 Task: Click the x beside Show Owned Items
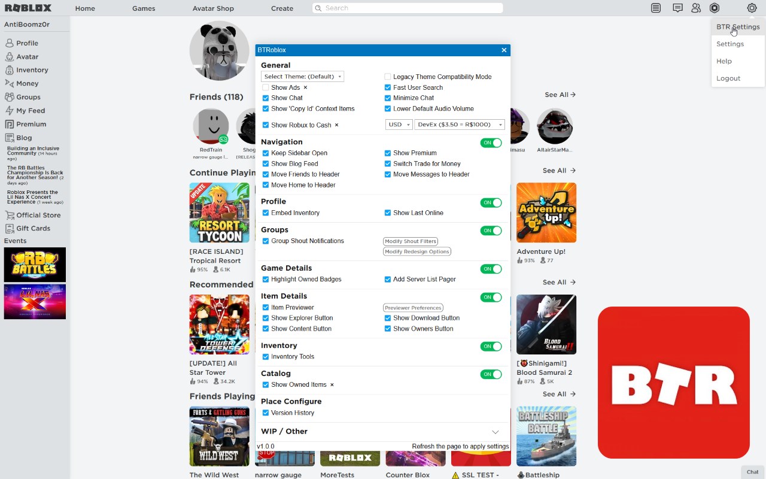click(332, 385)
